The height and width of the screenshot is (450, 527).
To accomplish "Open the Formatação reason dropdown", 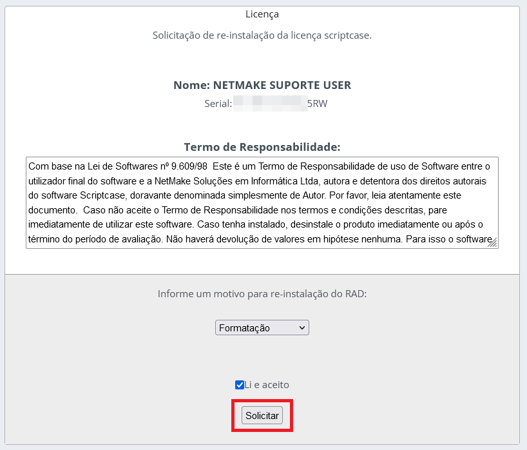I will click(262, 328).
